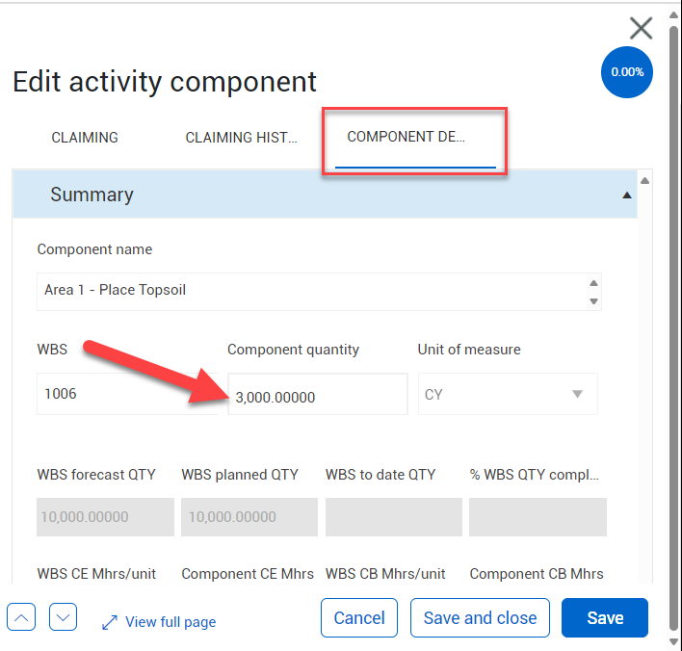Viewport: 682px width, 651px height.
Task: Open View full page link
Action: pyautogui.click(x=159, y=622)
